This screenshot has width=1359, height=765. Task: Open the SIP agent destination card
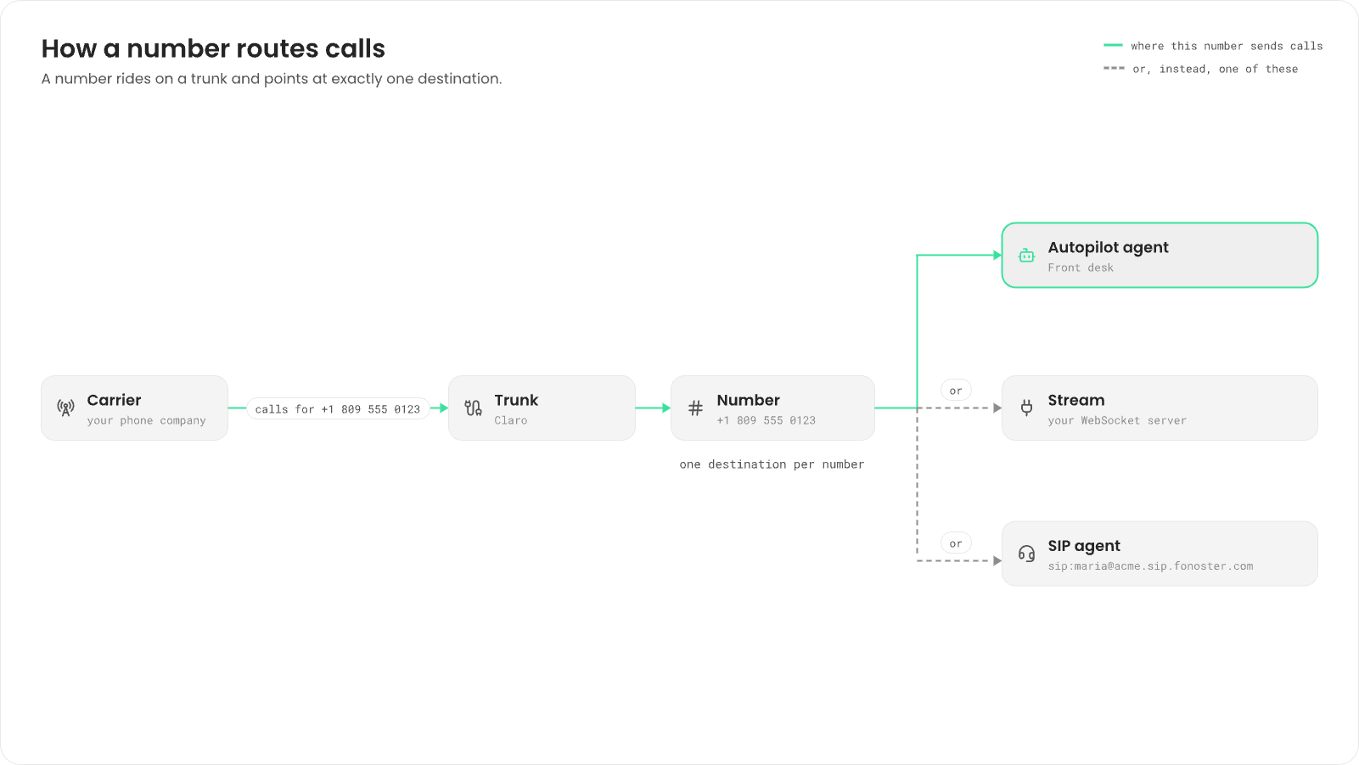(1160, 554)
